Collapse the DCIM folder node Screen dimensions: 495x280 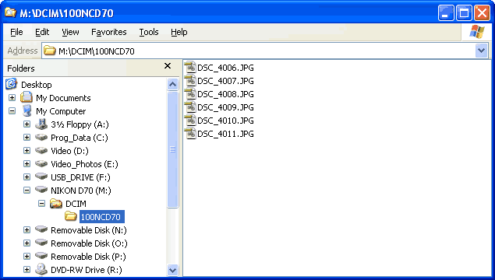[41, 204]
